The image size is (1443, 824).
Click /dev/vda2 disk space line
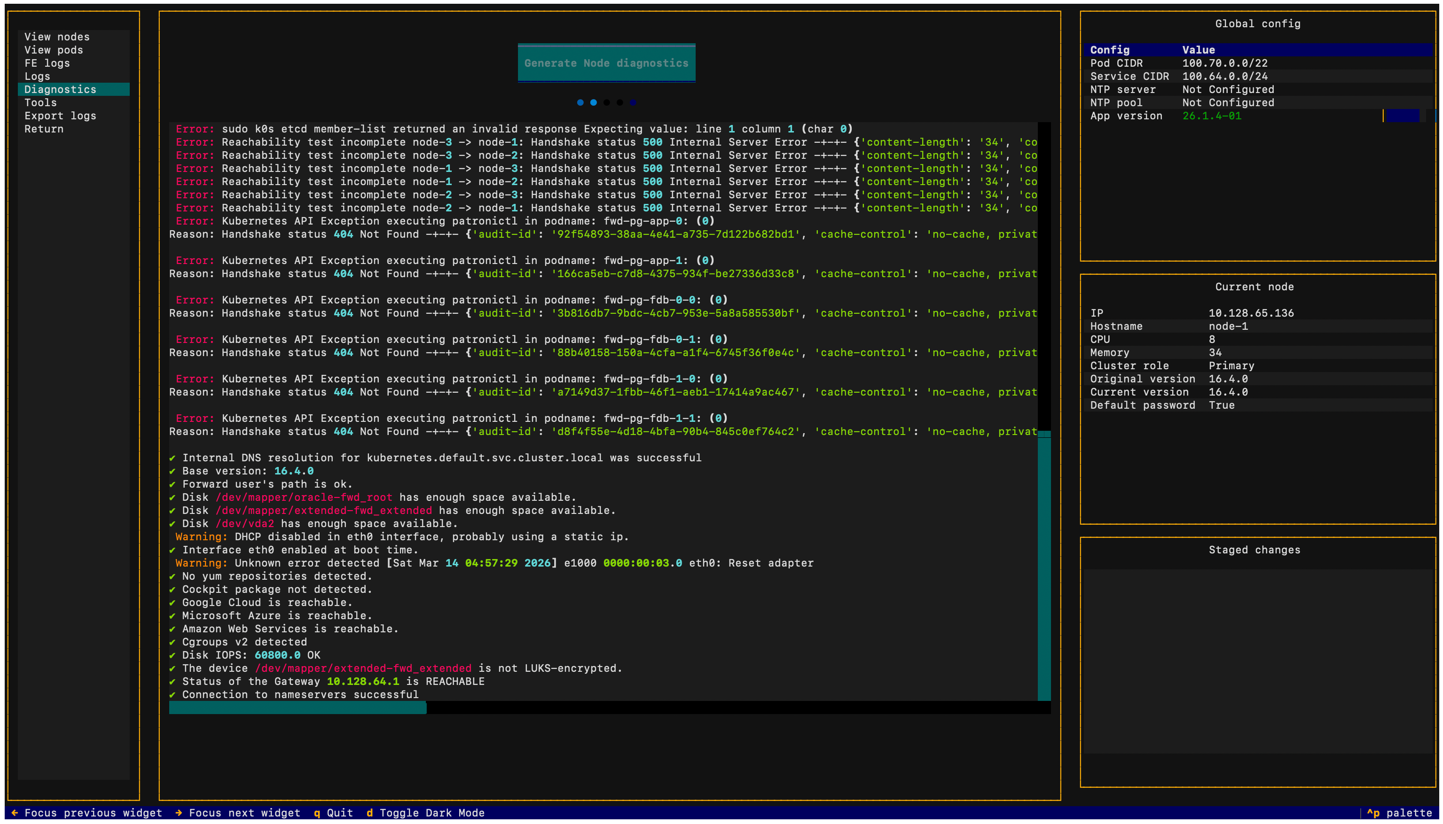point(314,523)
